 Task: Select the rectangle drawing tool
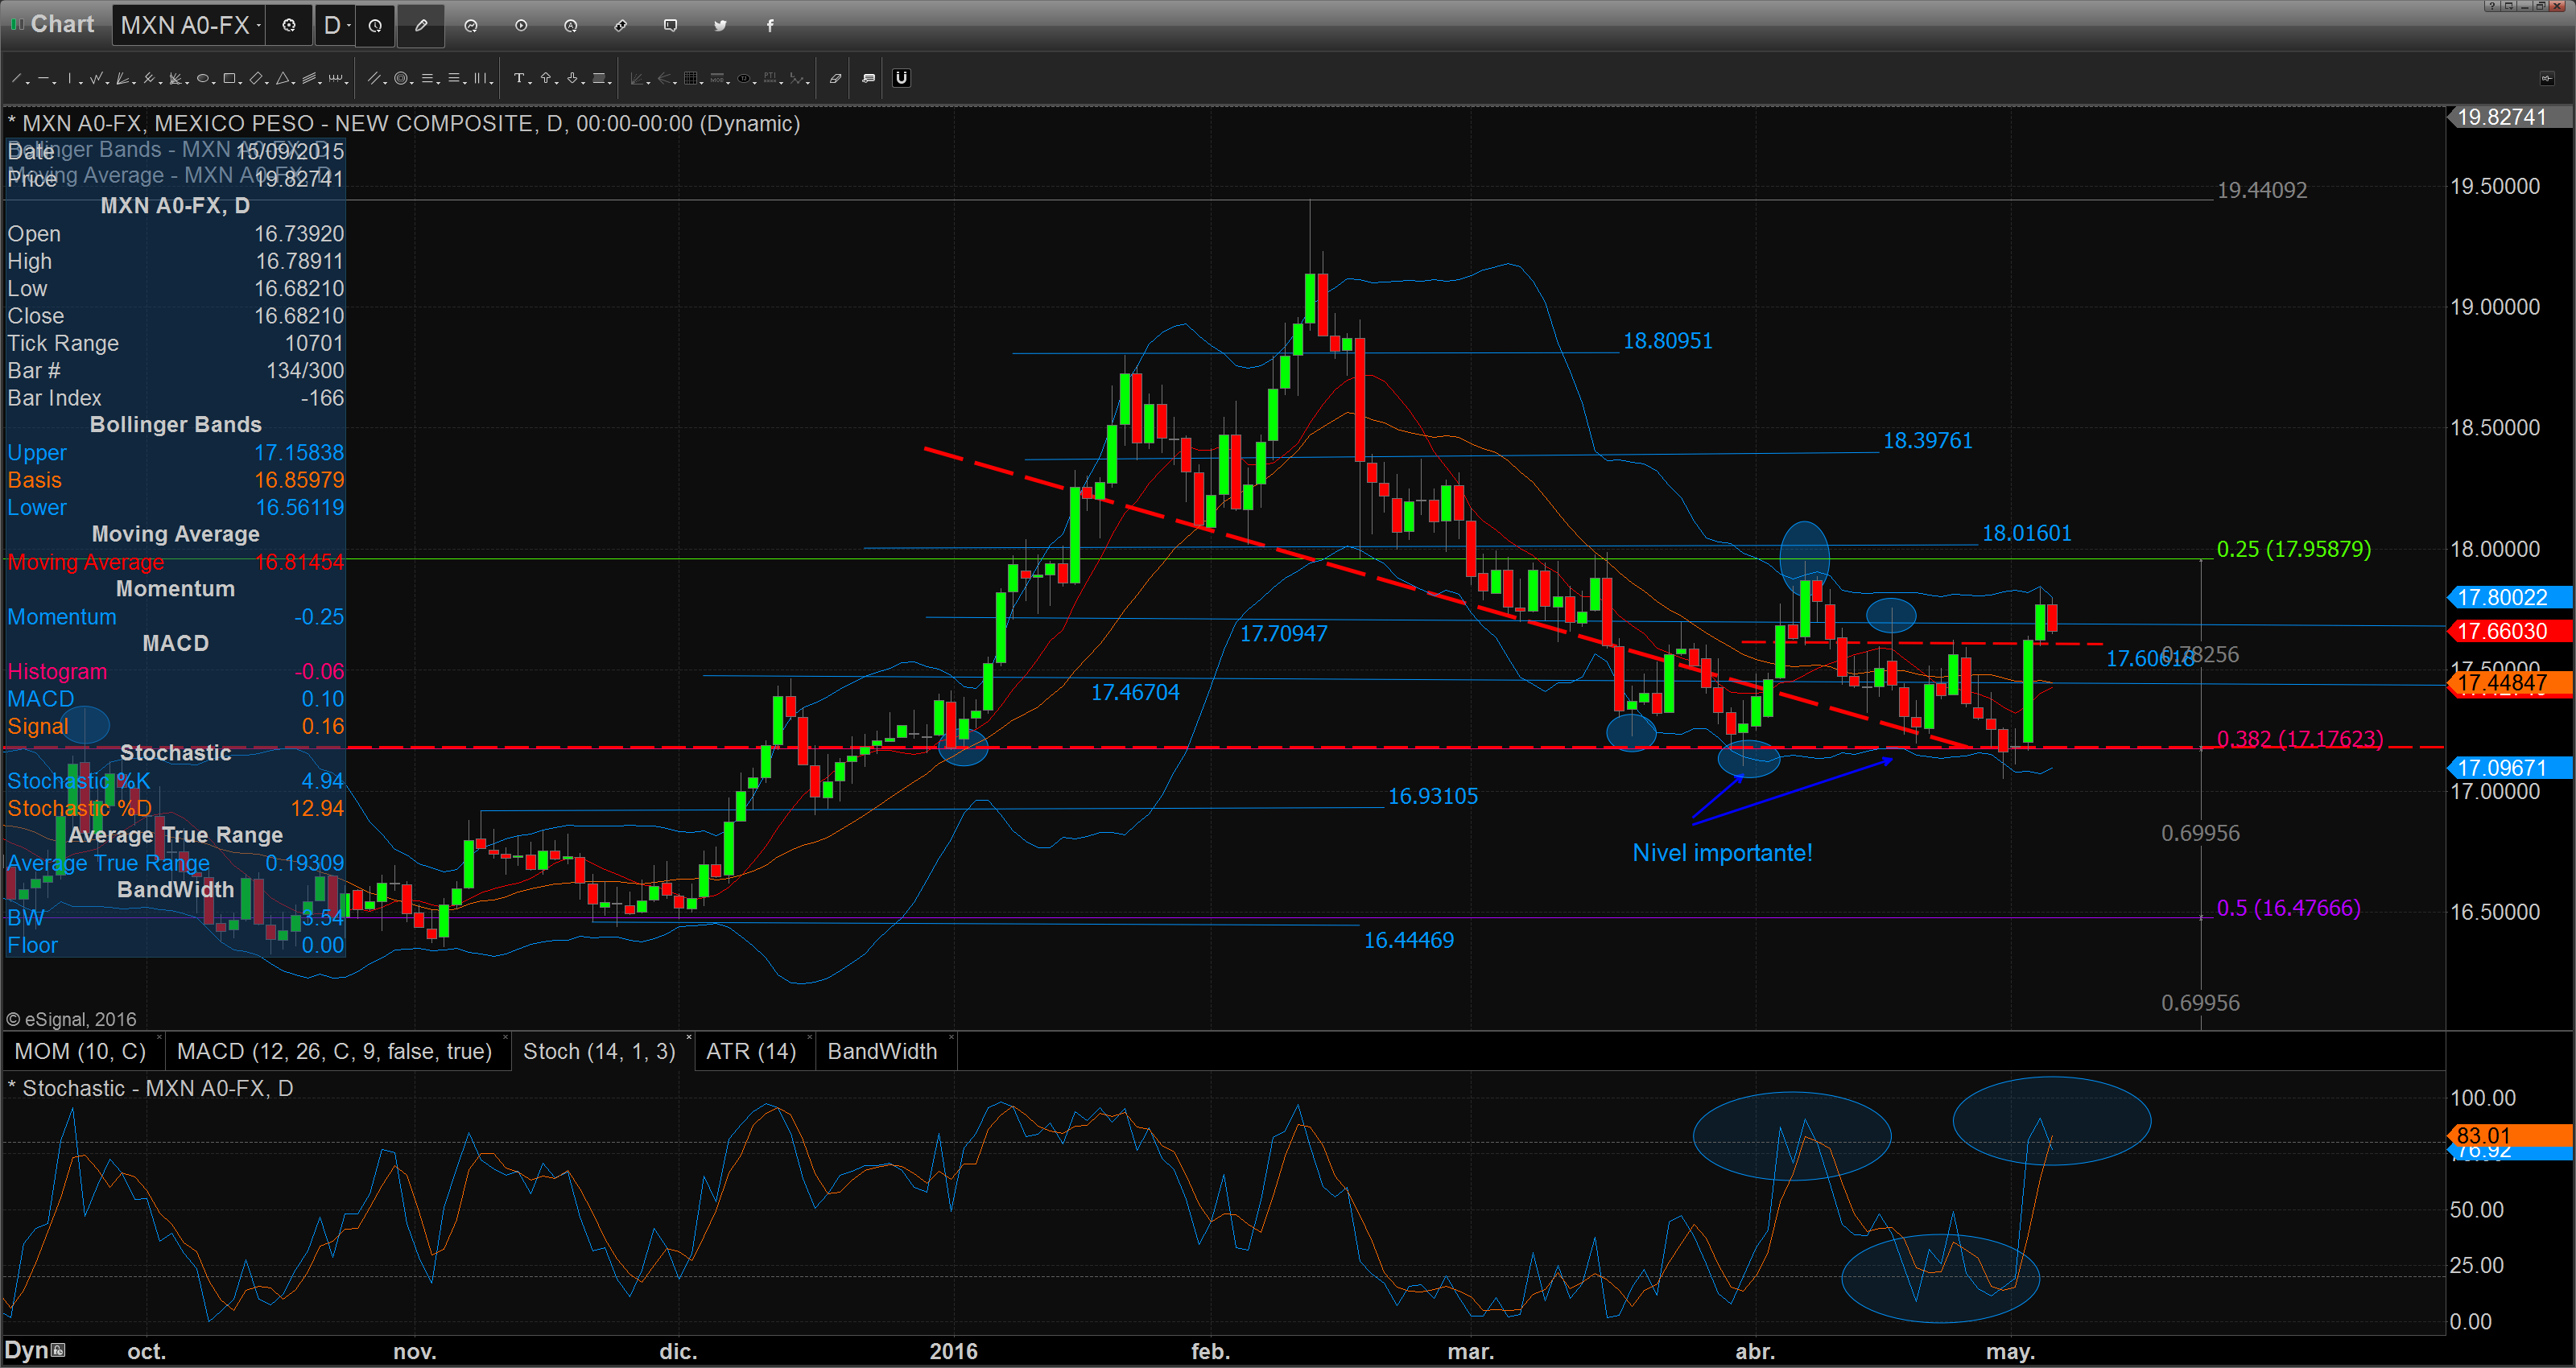pos(229,78)
